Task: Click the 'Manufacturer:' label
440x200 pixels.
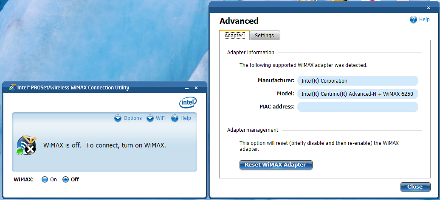Action: pyautogui.click(x=276, y=81)
